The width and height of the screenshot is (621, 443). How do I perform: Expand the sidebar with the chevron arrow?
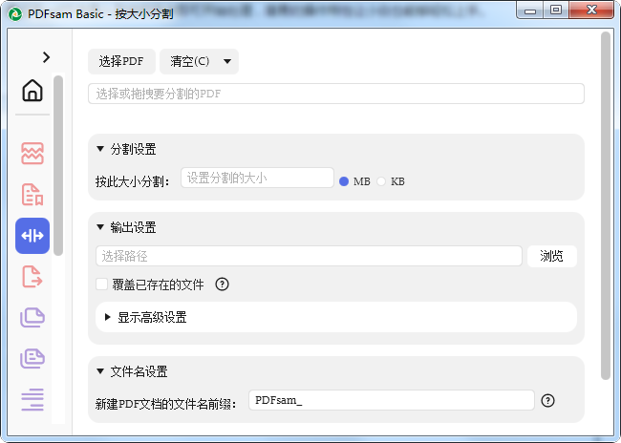[x=46, y=57]
